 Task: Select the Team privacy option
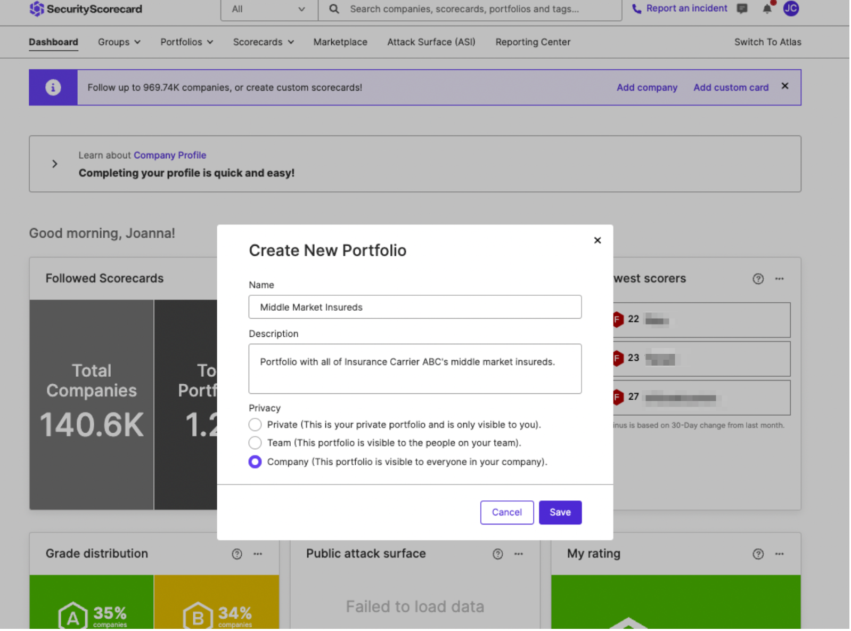(255, 443)
